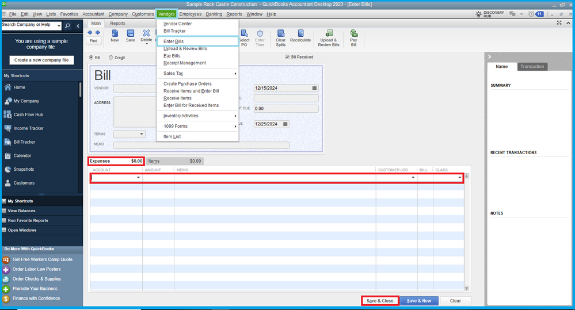Viewport: 575px width, 310px height.
Task: Switch to the Transaction side tab
Action: point(532,67)
